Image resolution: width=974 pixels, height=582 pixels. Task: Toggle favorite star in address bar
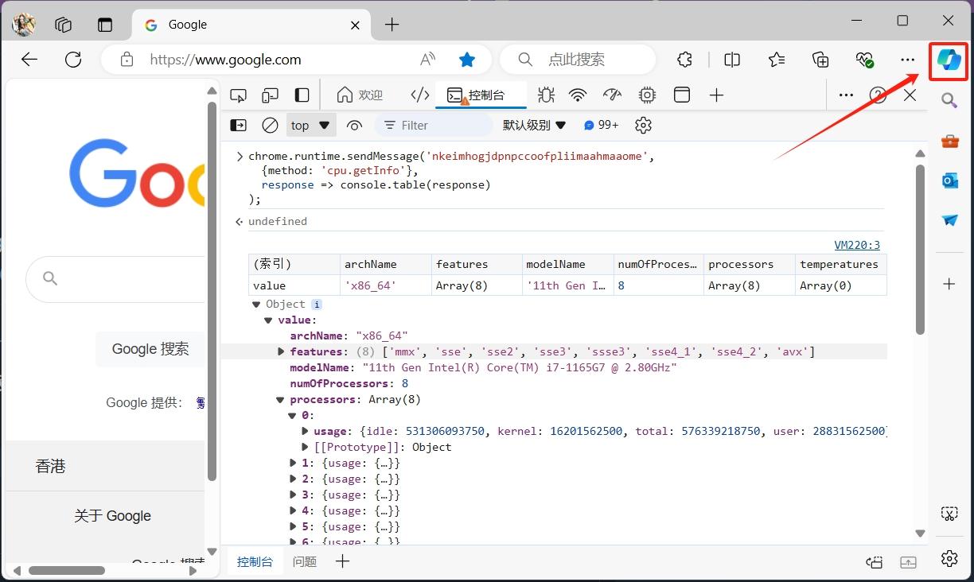467,60
